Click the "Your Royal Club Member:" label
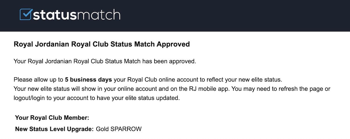350x139 pixels. 52,118
